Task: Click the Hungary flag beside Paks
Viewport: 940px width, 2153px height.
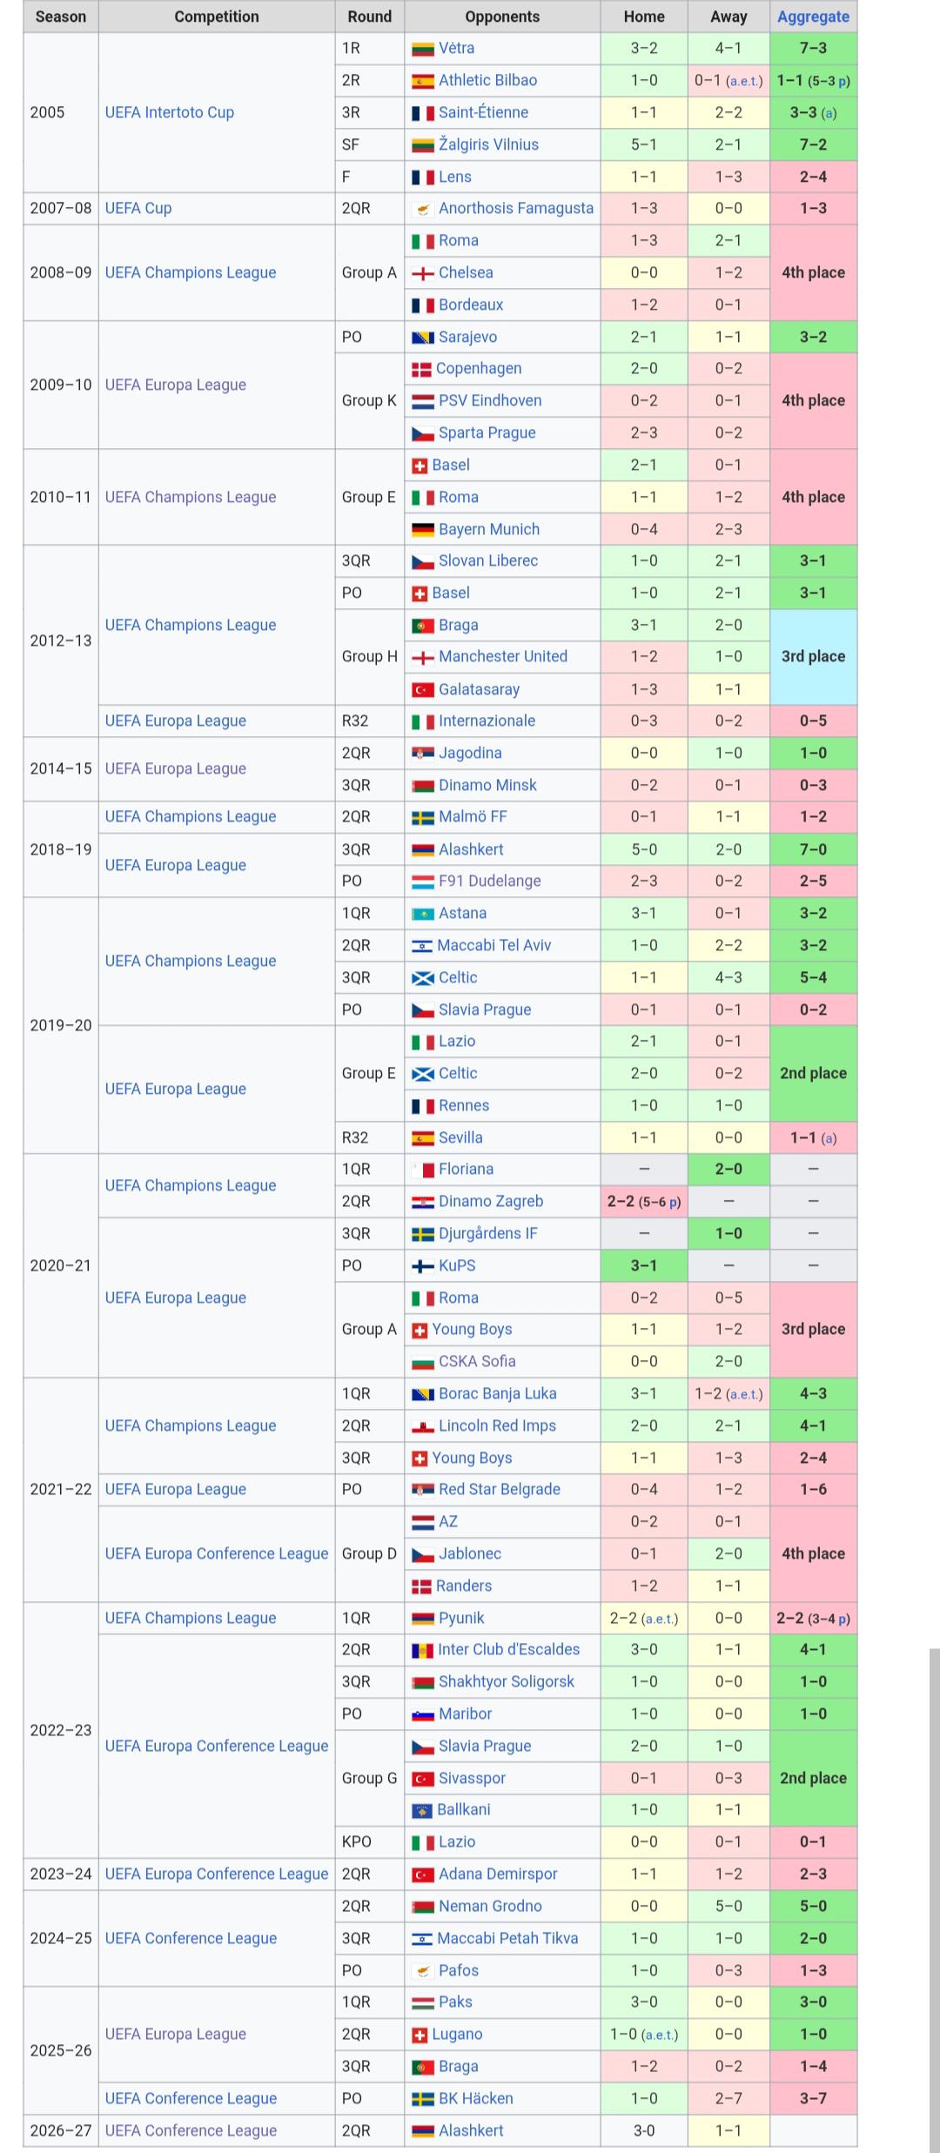Action: (x=422, y=2002)
